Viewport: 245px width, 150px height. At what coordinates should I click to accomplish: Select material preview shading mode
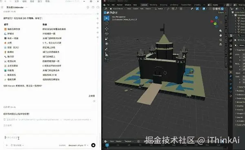[220, 9]
